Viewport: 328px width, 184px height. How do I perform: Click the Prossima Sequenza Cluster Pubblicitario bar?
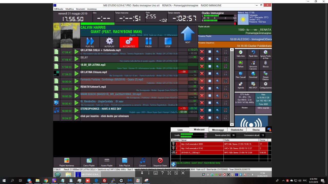click(x=235, y=44)
